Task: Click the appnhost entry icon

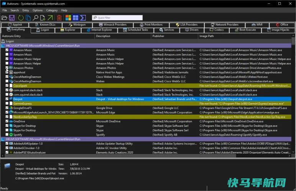Action: click(x=11, y=72)
